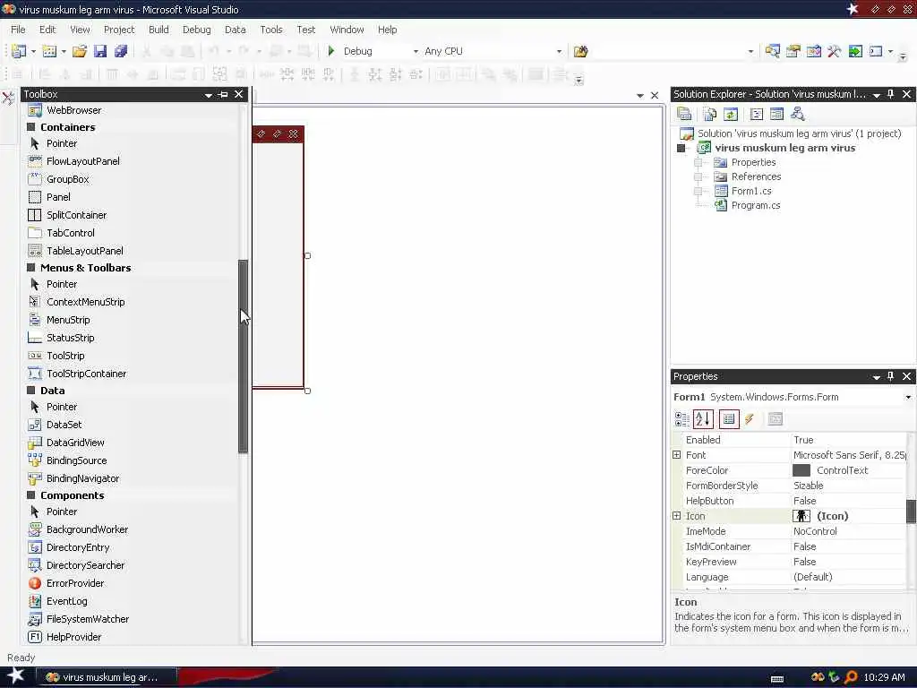This screenshot has height=688, width=917.
Task: Click the taskbar button 'virus muskum leg ar...'
Action: 106,677
